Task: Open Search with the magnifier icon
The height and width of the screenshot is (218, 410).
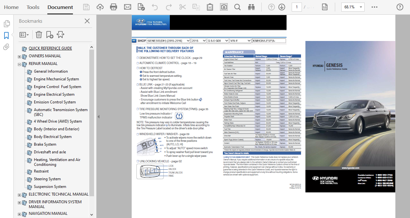Action: point(237,6)
